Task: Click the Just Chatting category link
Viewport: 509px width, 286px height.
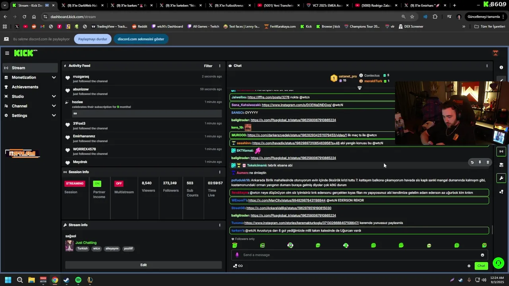Action: 86,243
